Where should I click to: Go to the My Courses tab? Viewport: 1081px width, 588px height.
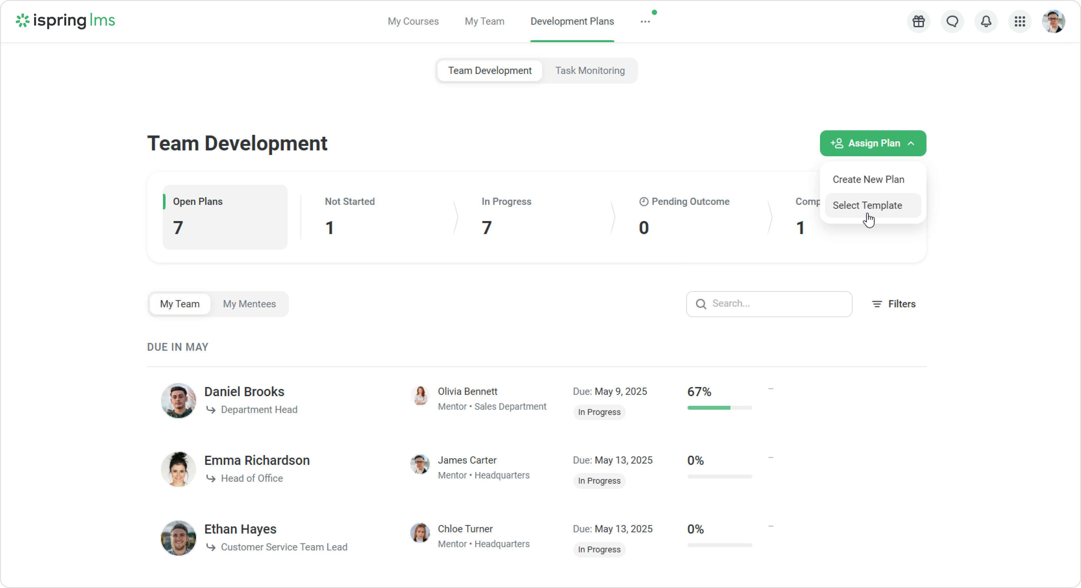tap(413, 21)
